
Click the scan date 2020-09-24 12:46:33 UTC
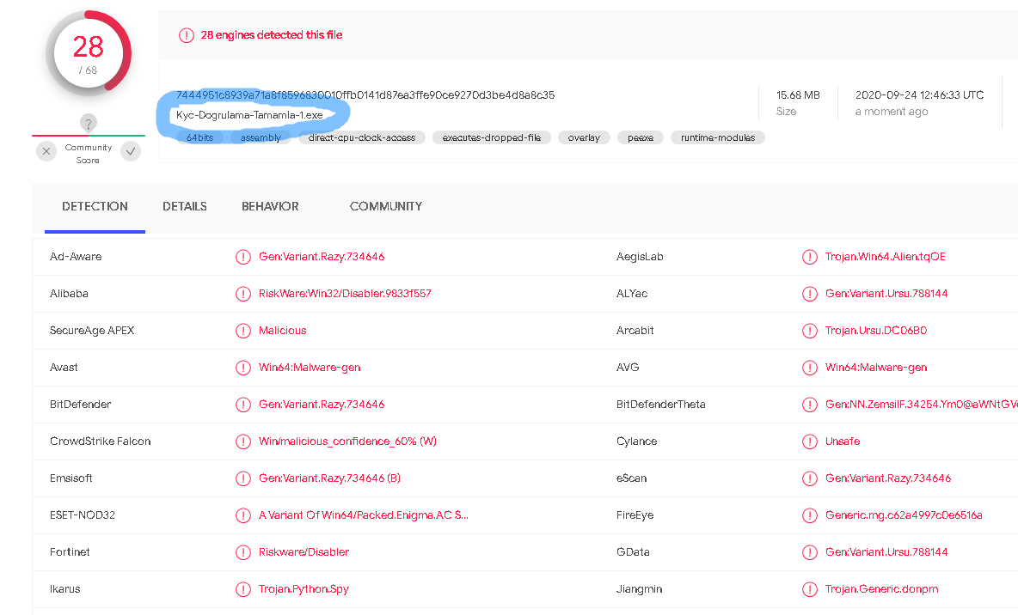pyautogui.click(x=919, y=94)
